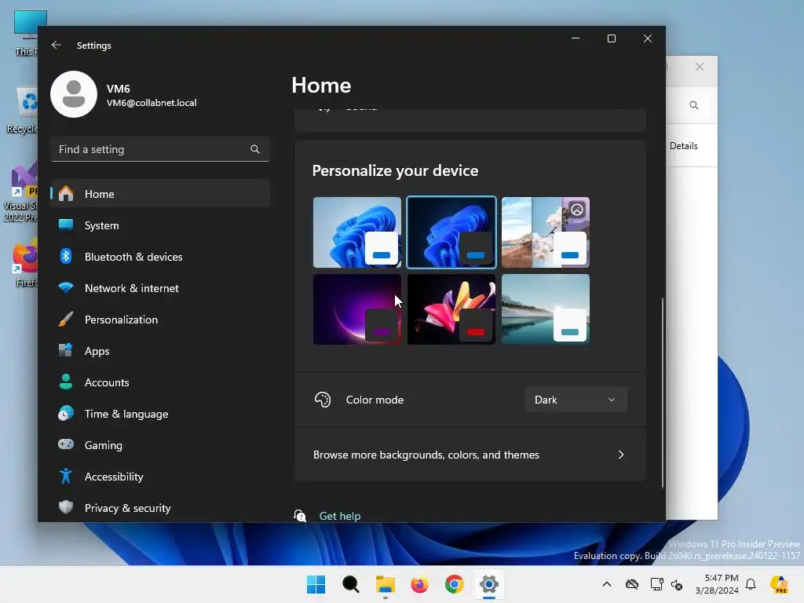The image size is (804, 603).
Task: Open Personalization settings
Action: 160,320
